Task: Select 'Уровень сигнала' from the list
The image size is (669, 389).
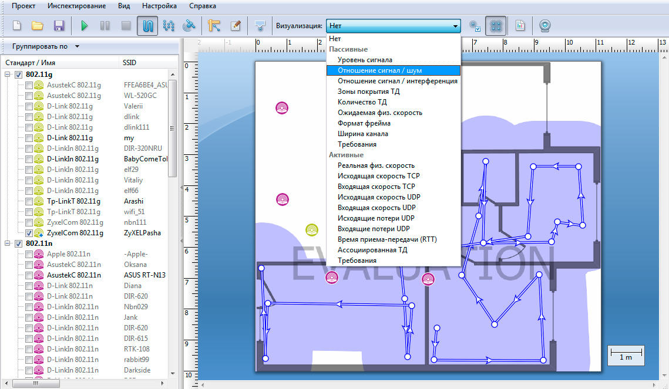Action: 365,60
